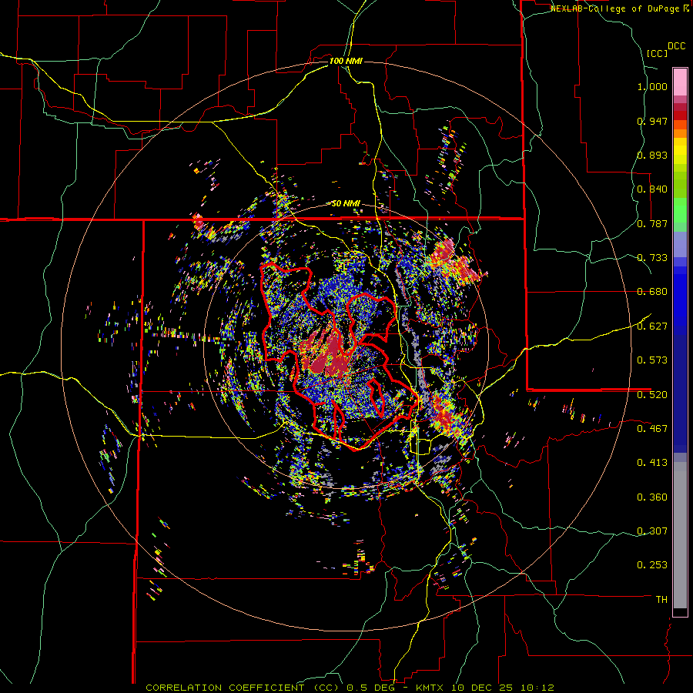Click the 0.307 legend value

pos(652,531)
